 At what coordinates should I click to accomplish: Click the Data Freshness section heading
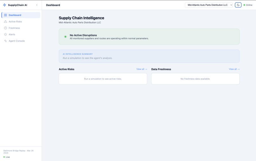coord(161,69)
